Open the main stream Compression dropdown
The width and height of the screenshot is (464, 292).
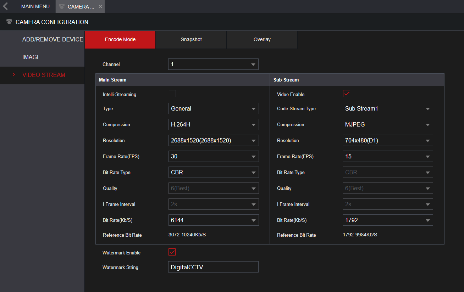213,124
